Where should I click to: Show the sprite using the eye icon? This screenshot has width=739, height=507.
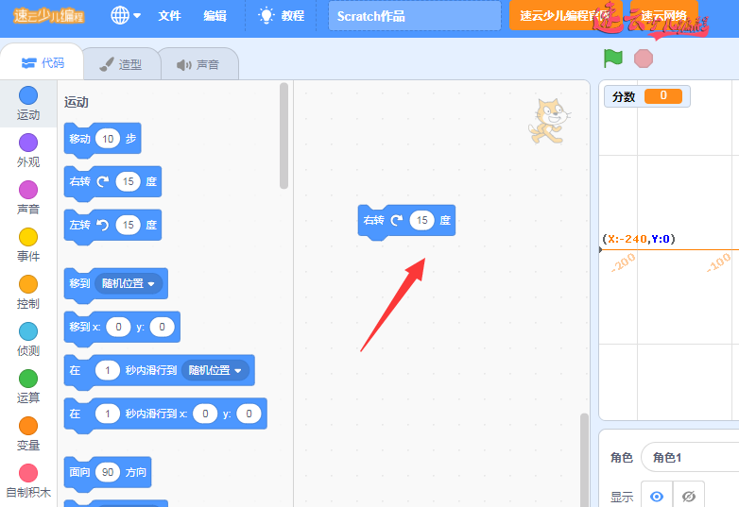coord(657,496)
